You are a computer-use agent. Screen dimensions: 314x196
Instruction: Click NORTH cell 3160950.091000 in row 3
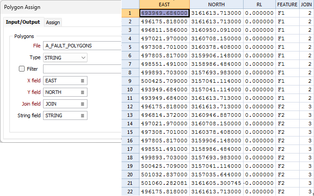(217, 30)
